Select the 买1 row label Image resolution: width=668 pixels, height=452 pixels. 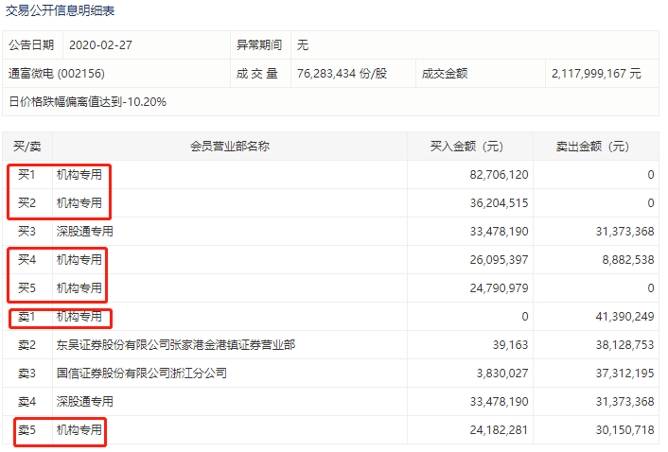(26, 175)
